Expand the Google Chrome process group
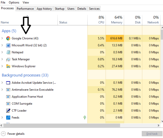This screenshot has height=138, width=163. tap(2, 38)
